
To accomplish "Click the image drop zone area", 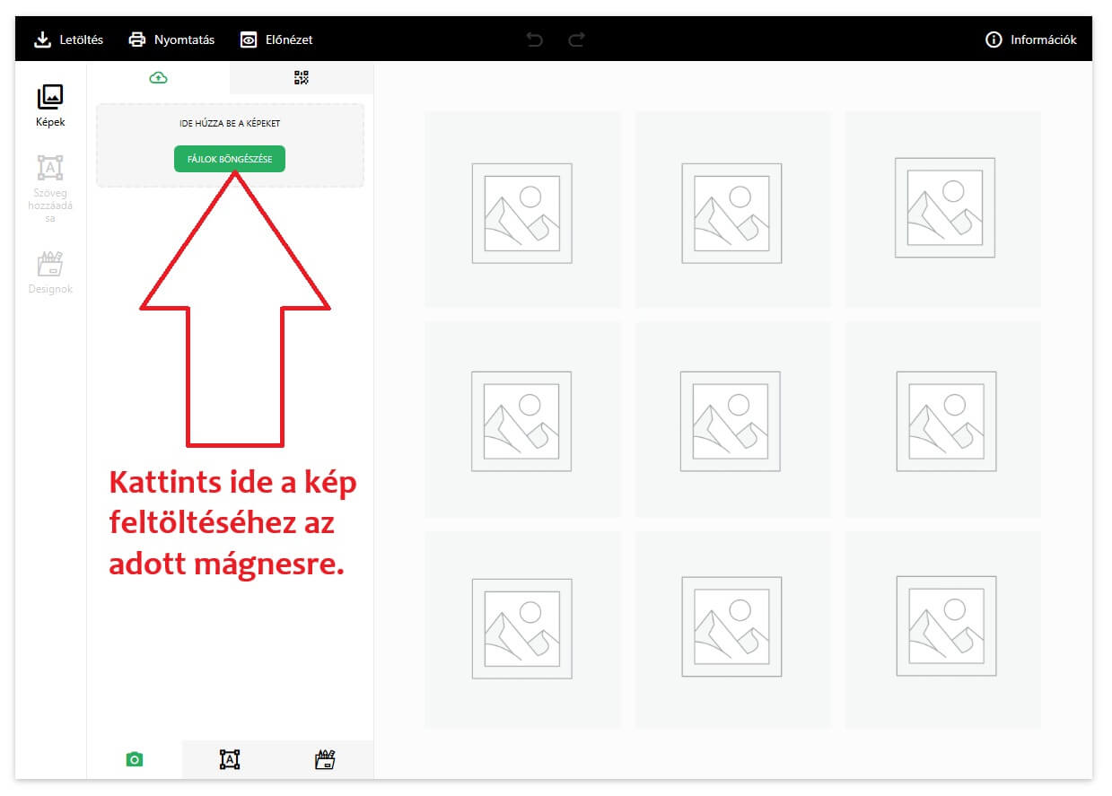I will [230, 123].
